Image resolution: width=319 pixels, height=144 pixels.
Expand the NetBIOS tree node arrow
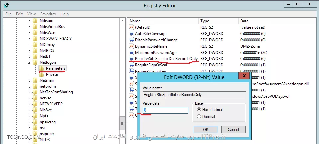[29, 51]
